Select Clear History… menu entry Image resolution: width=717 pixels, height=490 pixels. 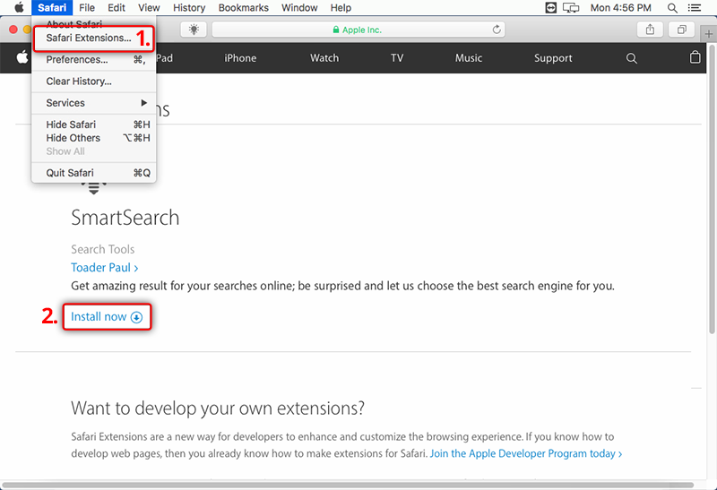pos(93,82)
